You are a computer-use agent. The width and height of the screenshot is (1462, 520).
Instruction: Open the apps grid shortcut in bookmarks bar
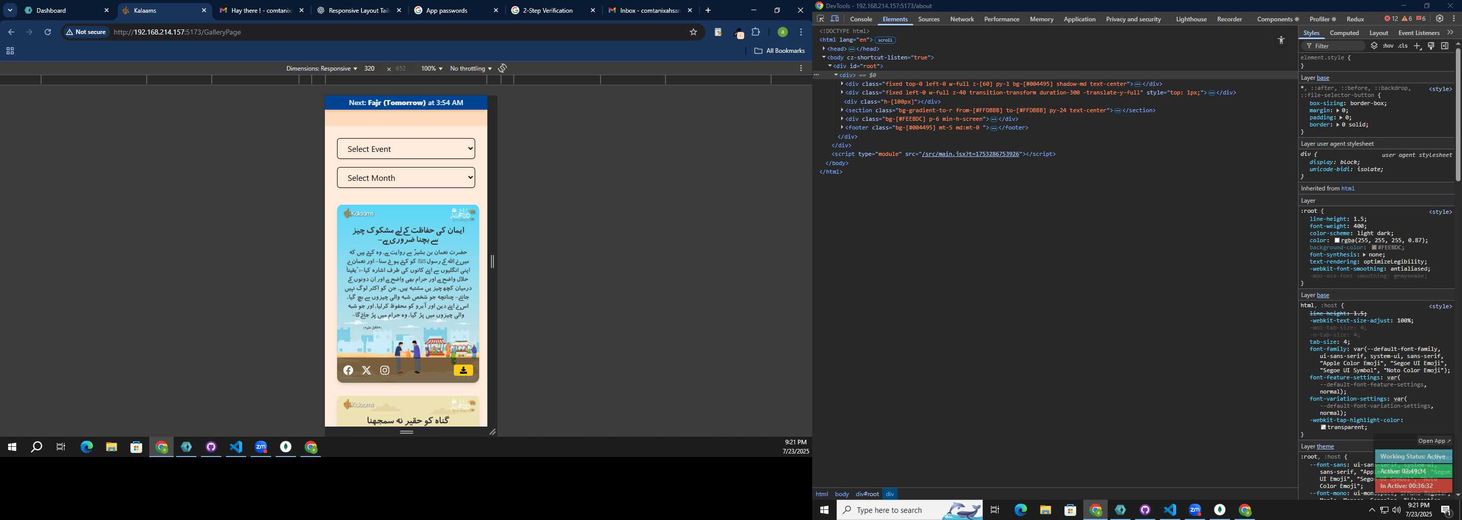point(10,51)
